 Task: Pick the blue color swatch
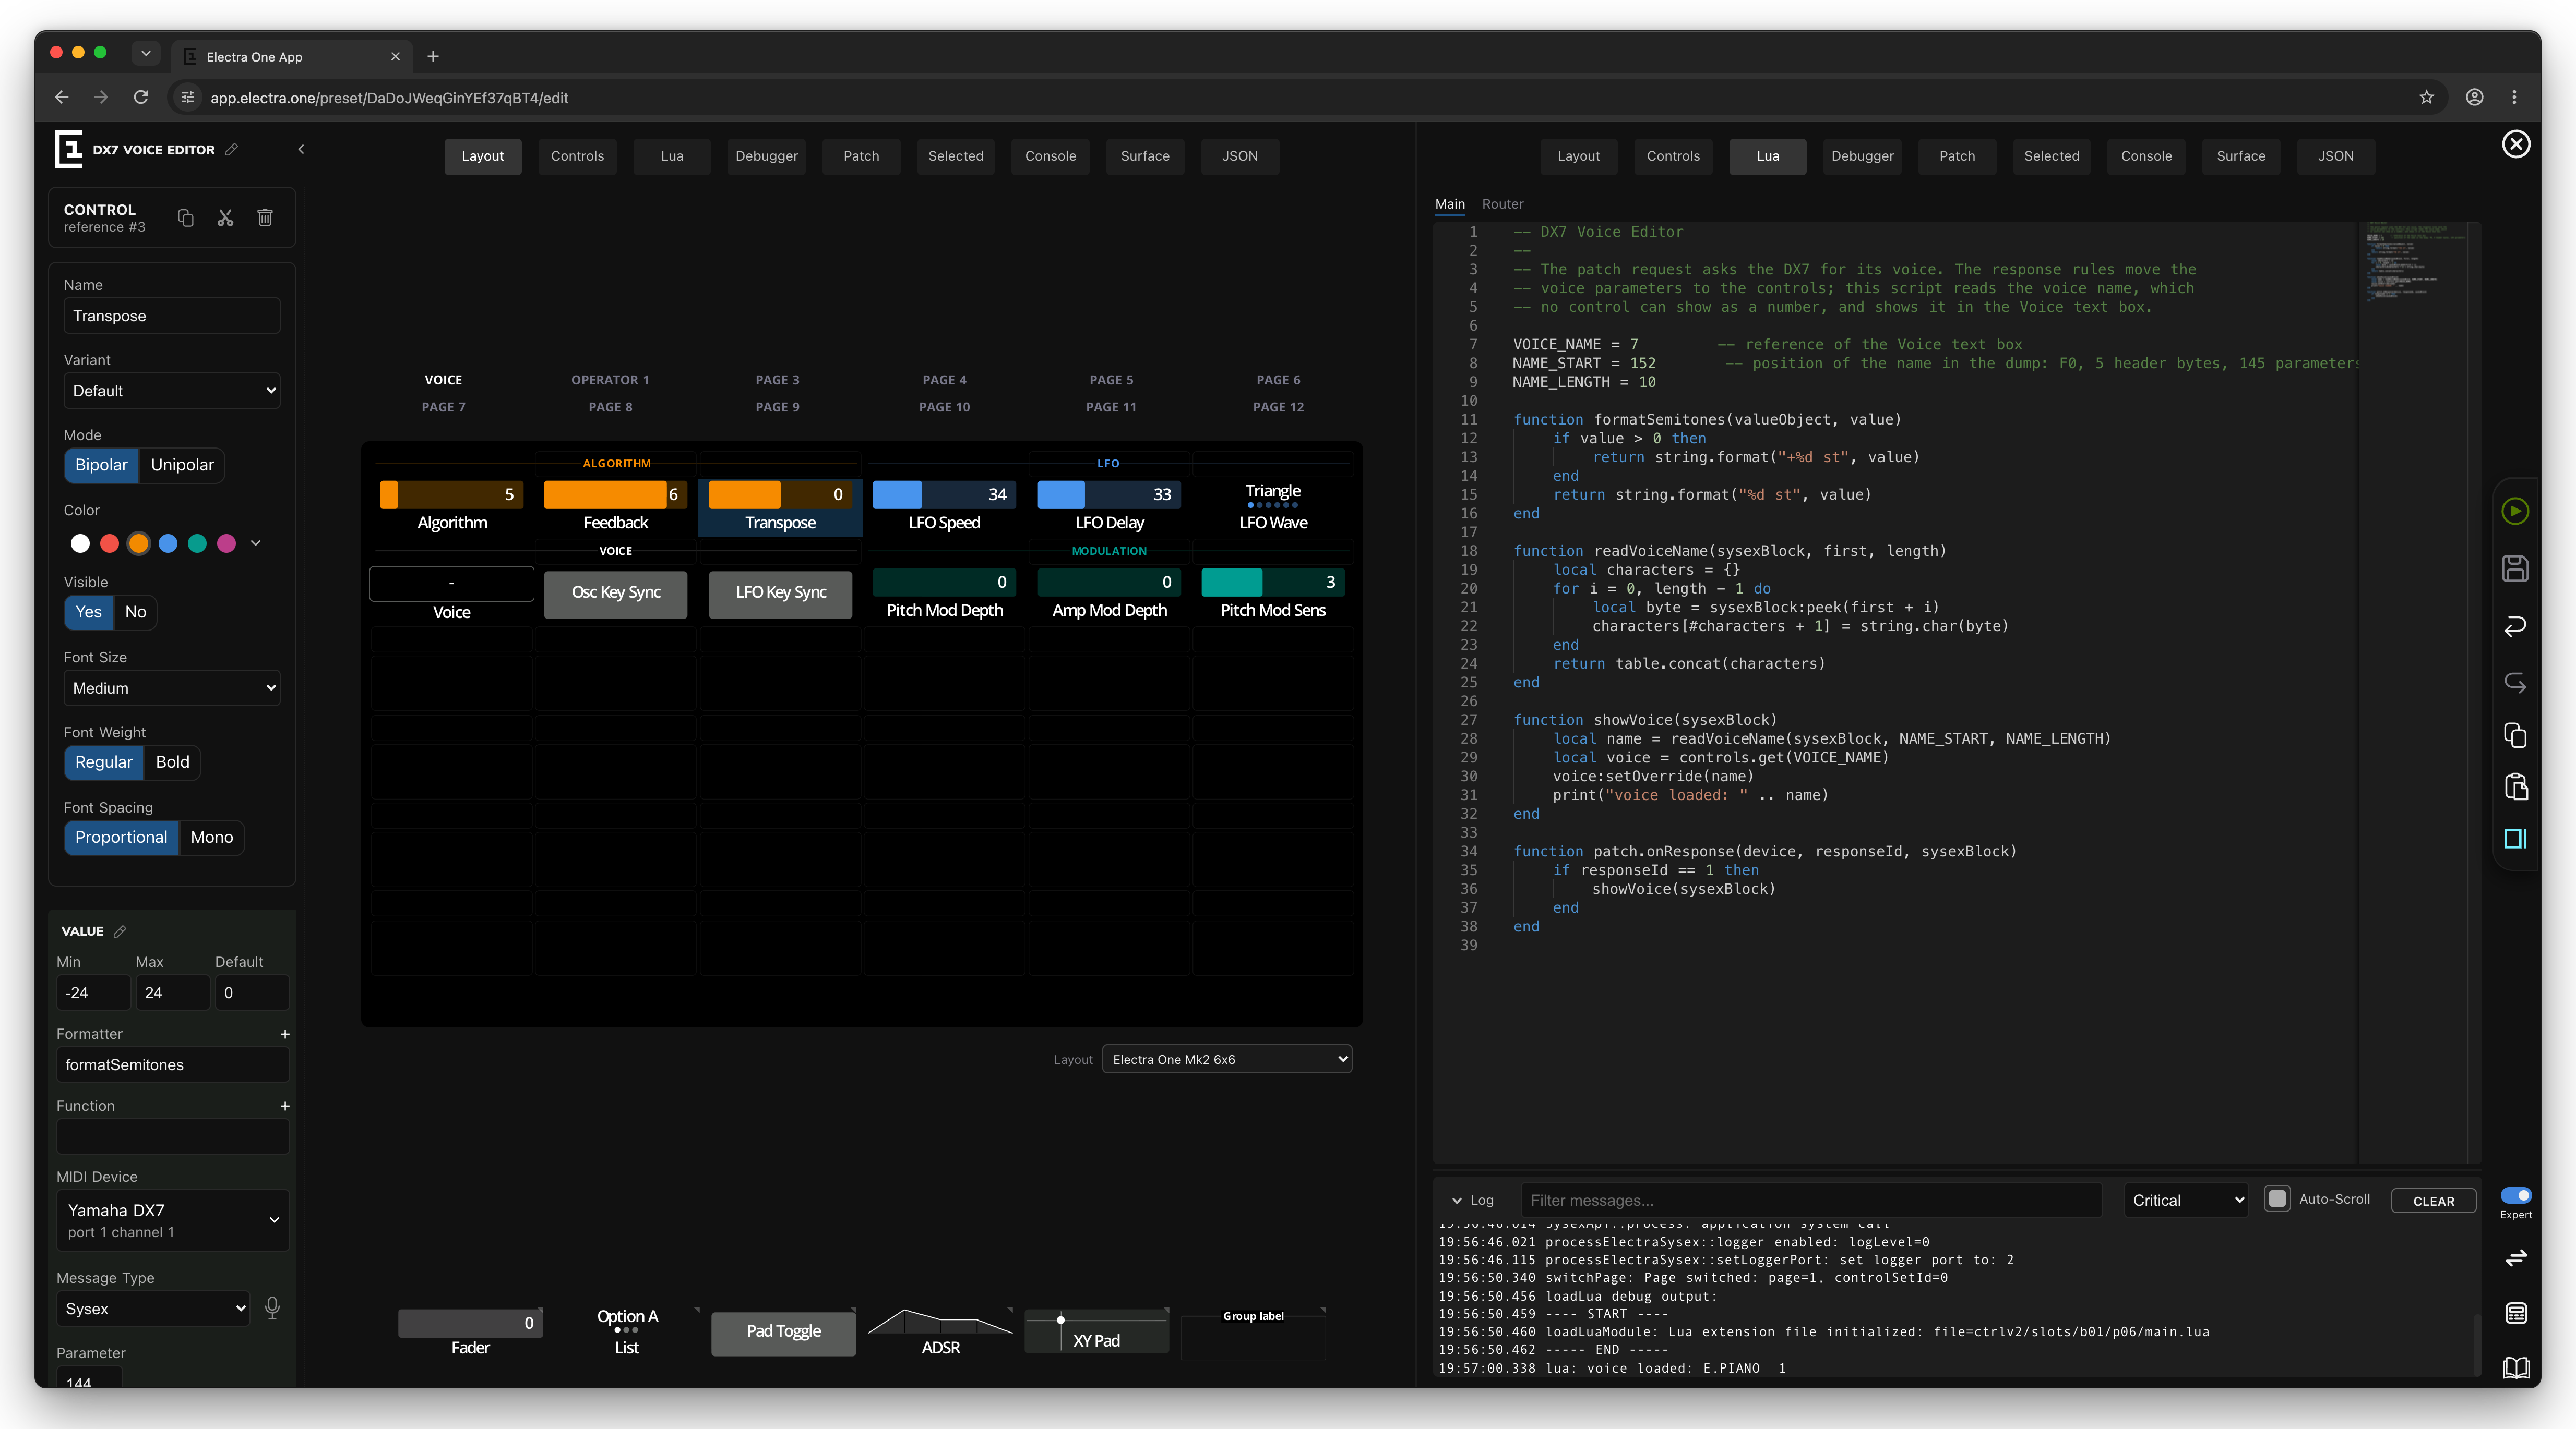[x=168, y=542]
